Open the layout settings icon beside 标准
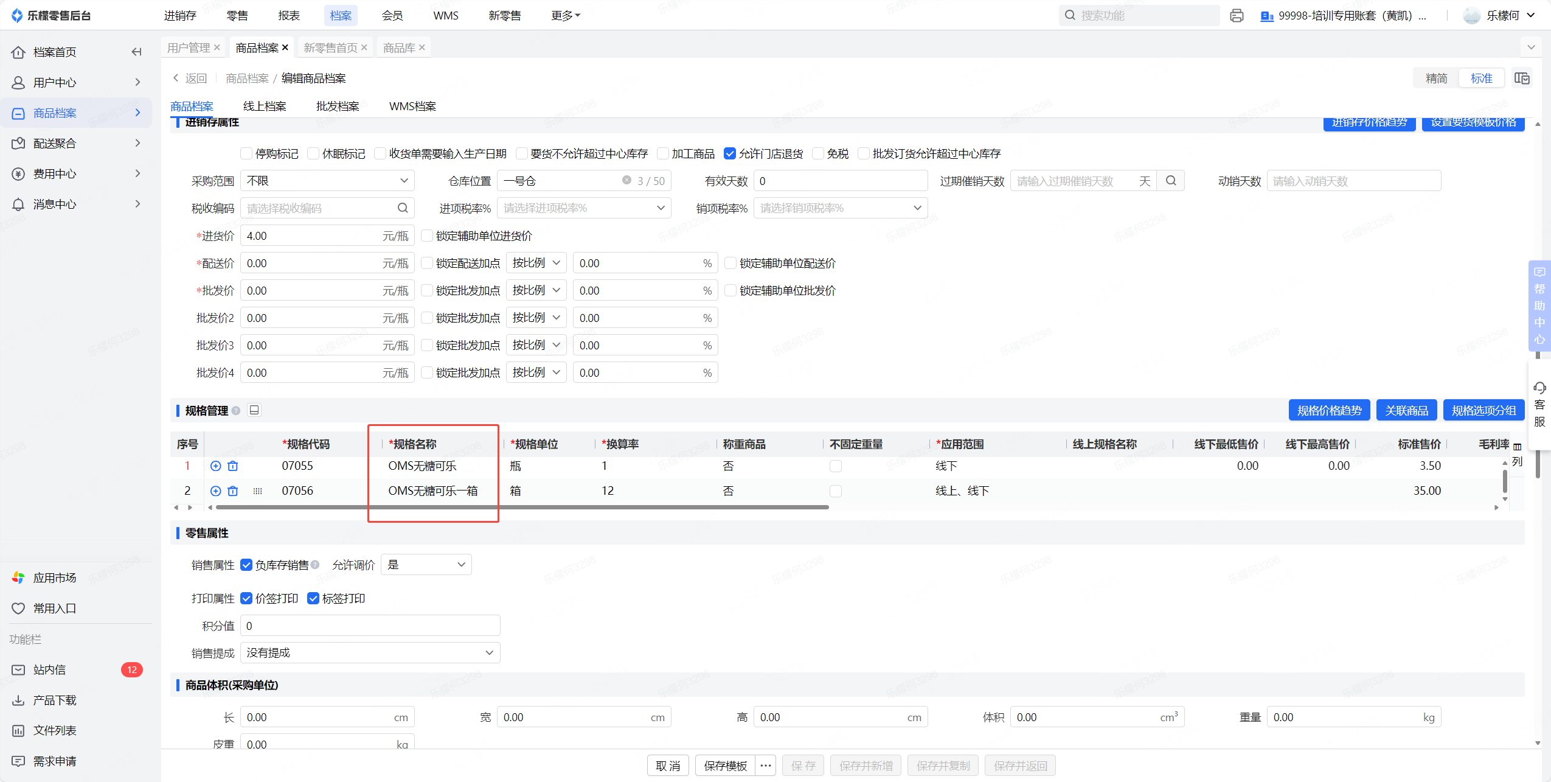Viewport: 1551px width, 782px height. click(x=1522, y=79)
